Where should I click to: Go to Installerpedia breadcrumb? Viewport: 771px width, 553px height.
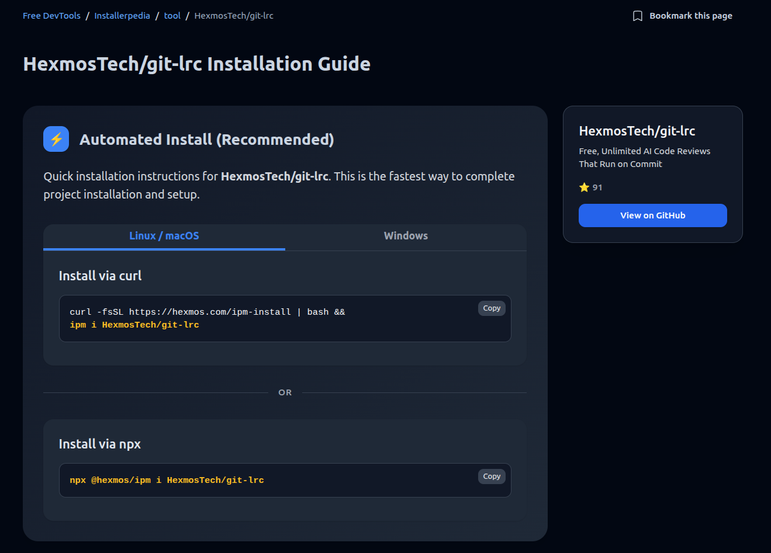pos(122,16)
